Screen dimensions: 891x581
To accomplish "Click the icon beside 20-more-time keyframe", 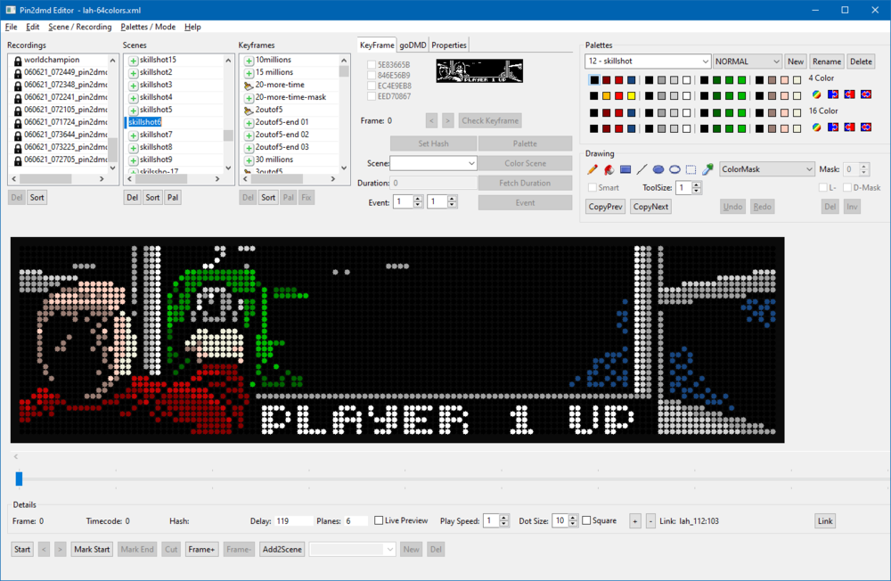I will [x=249, y=86].
